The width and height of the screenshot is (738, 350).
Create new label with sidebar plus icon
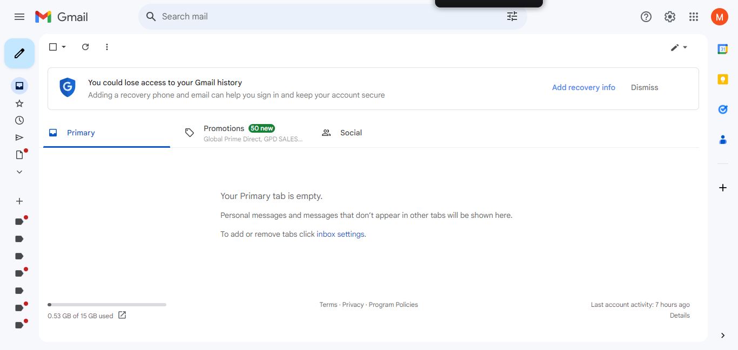pyautogui.click(x=19, y=201)
